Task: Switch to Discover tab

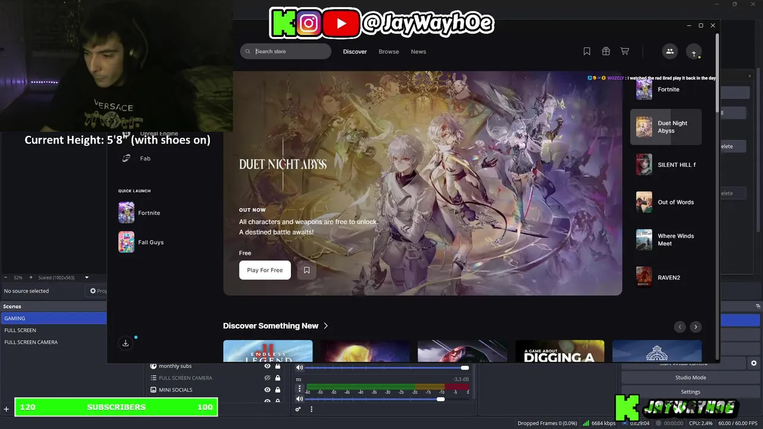Action: (355, 51)
